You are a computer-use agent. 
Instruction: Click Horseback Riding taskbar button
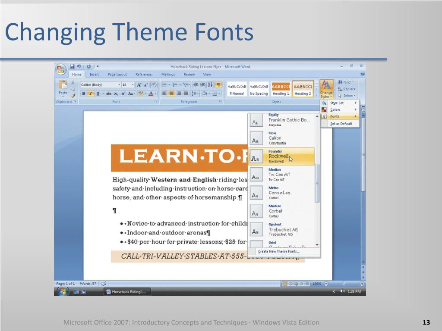[127, 292]
